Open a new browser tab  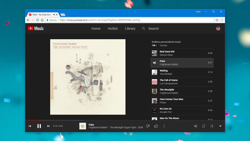click(x=63, y=15)
